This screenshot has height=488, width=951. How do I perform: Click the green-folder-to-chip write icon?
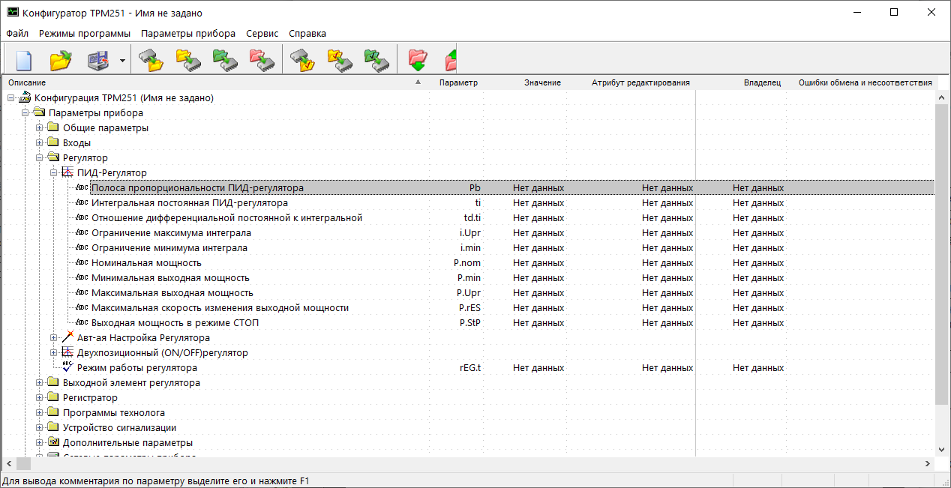[x=225, y=59]
